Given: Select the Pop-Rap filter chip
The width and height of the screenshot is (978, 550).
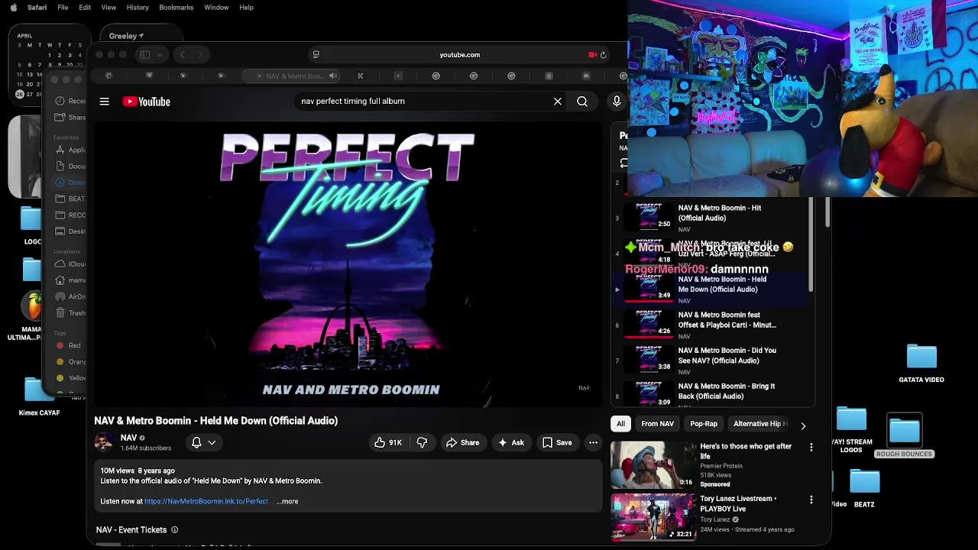Looking at the screenshot, I should coord(704,424).
